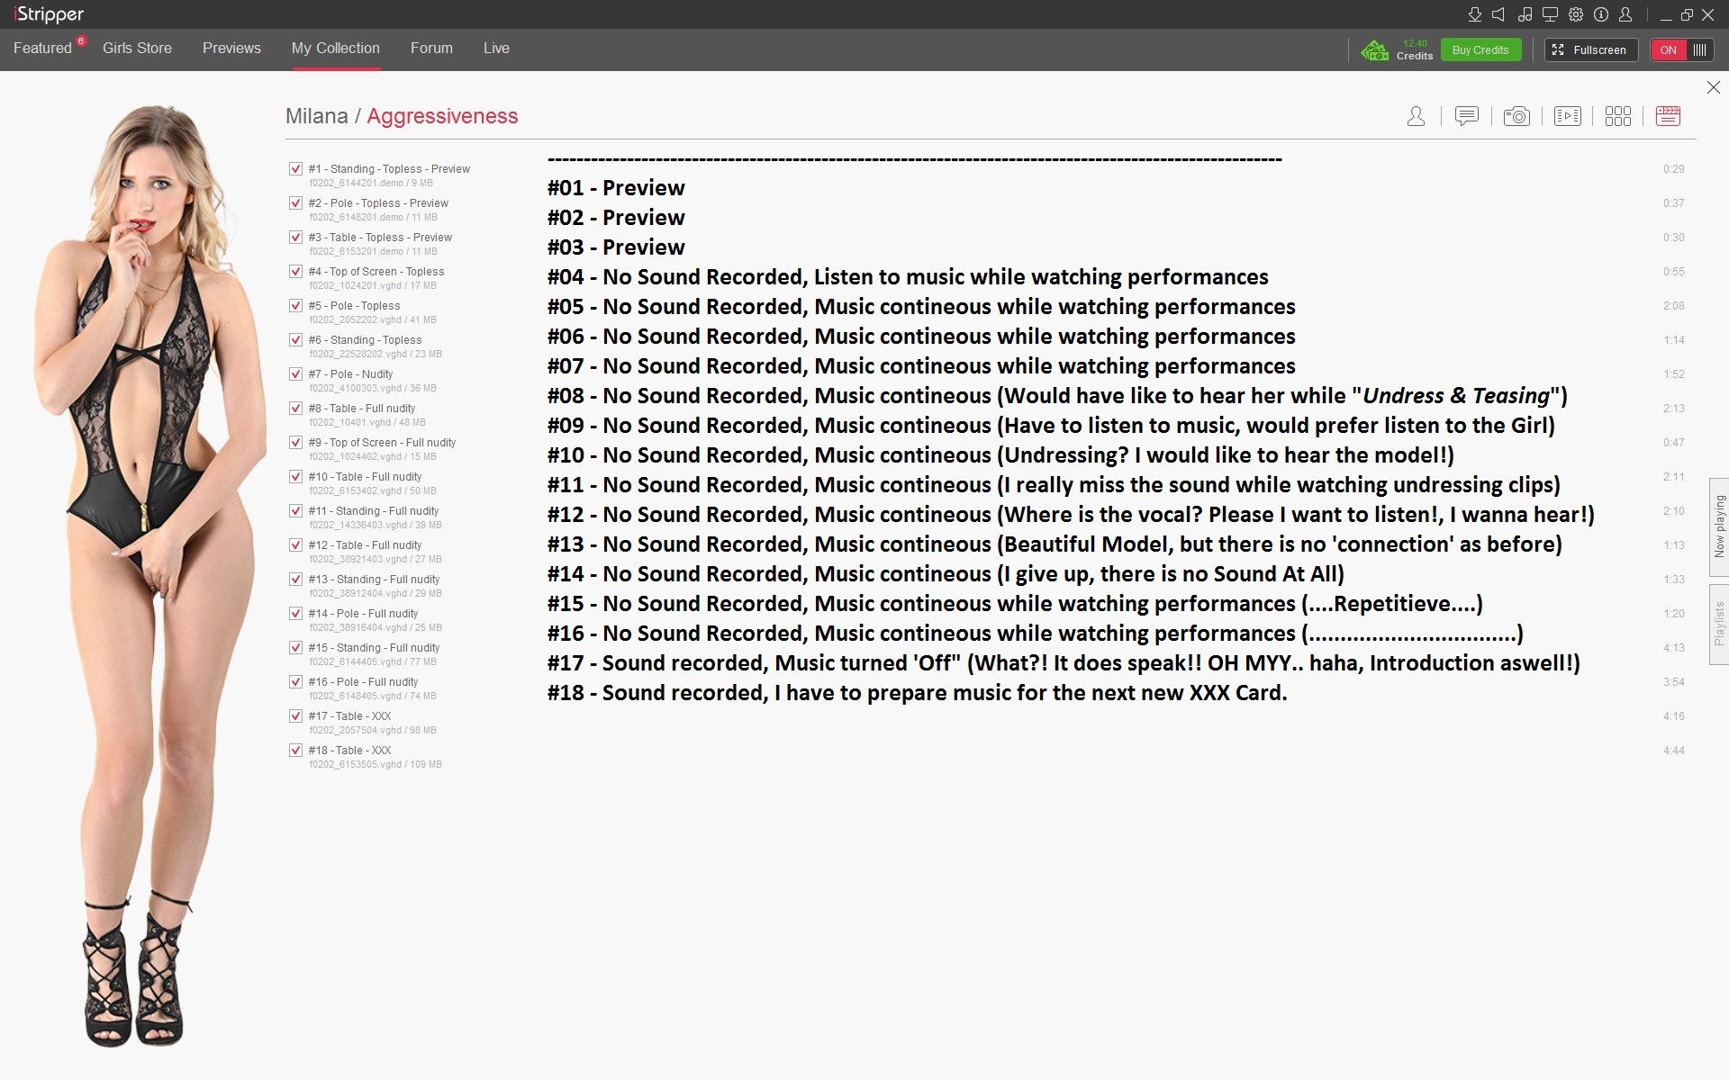The image size is (1729, 1080).
Task: Open the Girls Store tab
Action: tap(137, 49)
